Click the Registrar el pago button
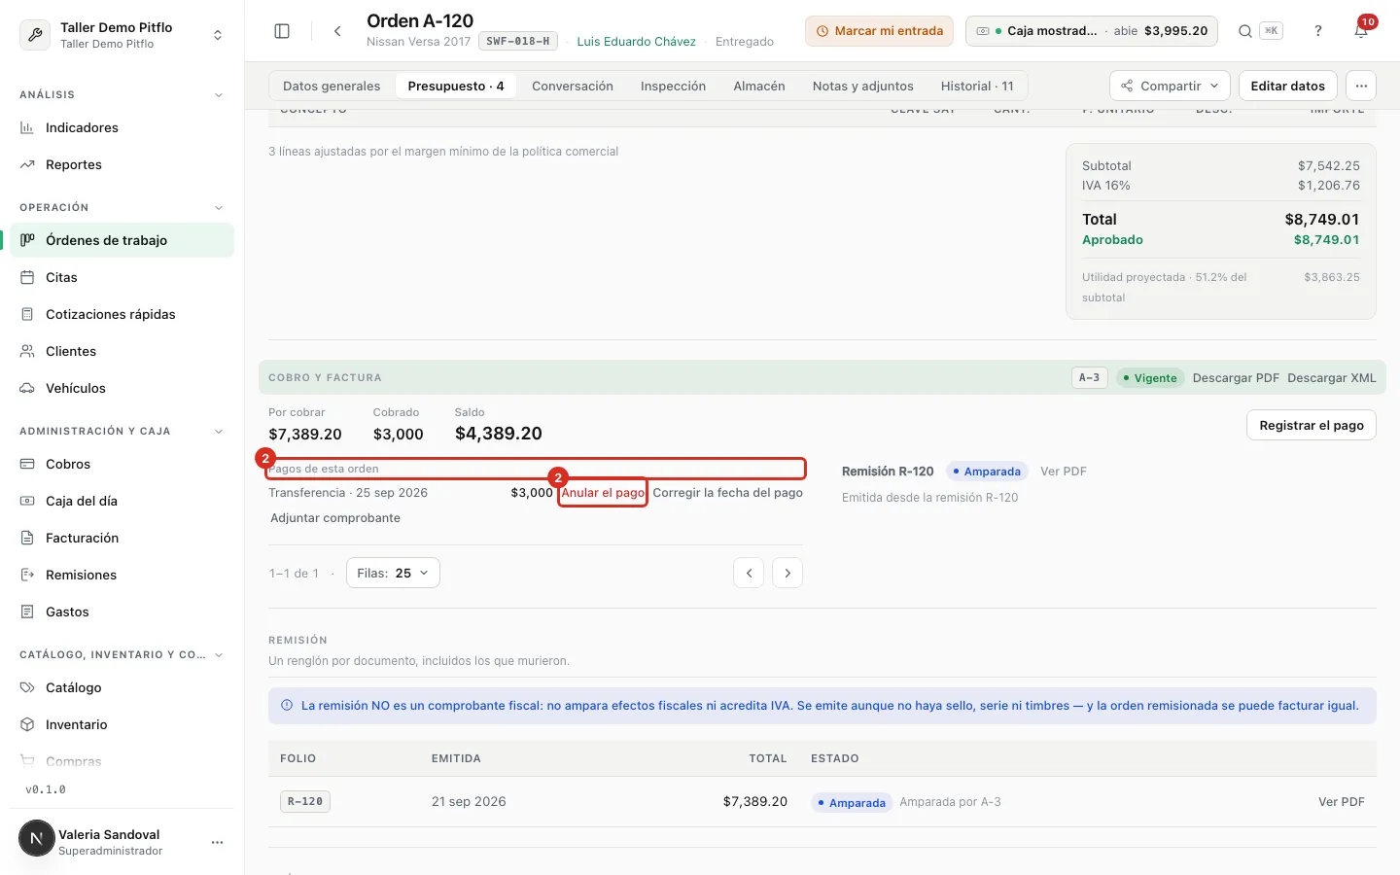 click(1312, 425)
